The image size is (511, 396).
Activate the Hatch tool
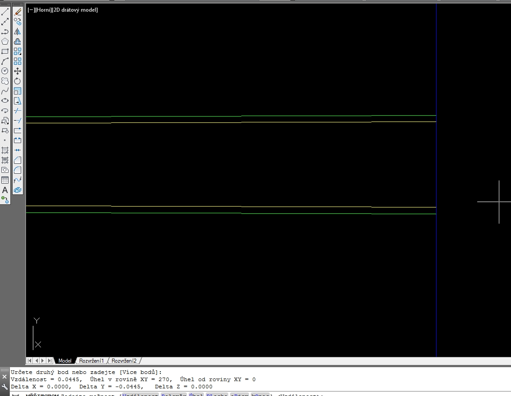click(x=5, y=150)
